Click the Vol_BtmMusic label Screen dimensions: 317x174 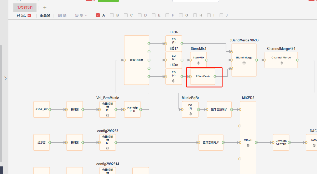point(108,98)
